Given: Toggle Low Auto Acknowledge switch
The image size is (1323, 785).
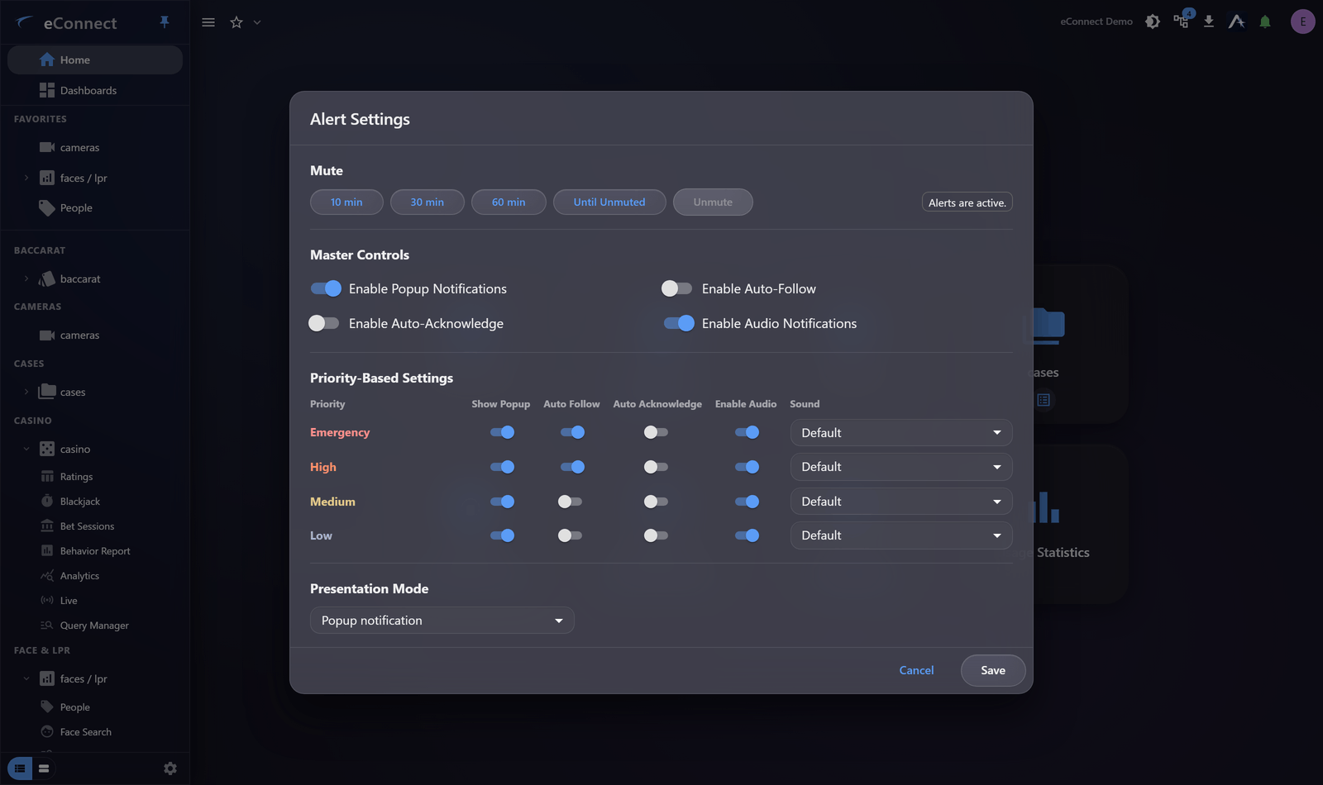Looking at the screenshot, I should 656,535.
